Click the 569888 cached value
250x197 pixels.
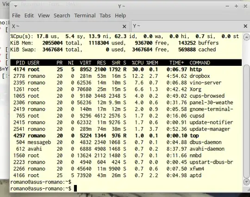pyautogui.click(x=187, y=50)
